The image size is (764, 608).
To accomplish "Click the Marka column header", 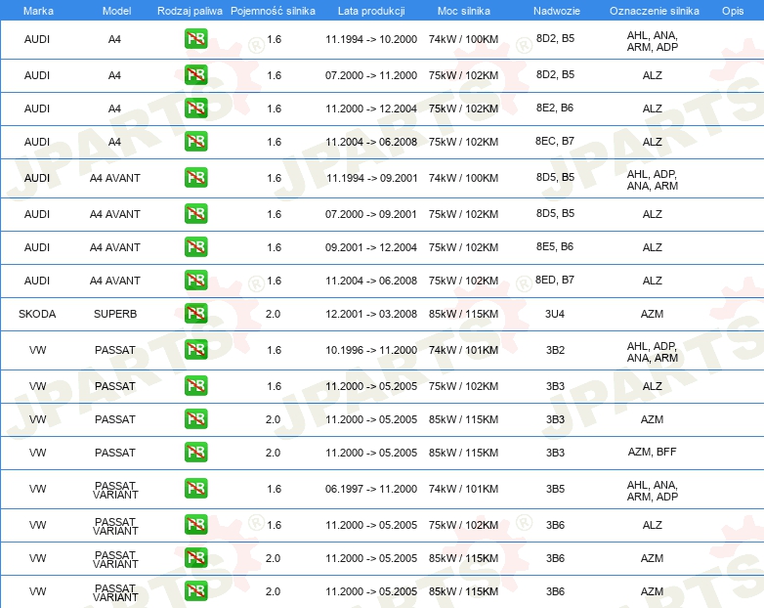I will [38, 11].
